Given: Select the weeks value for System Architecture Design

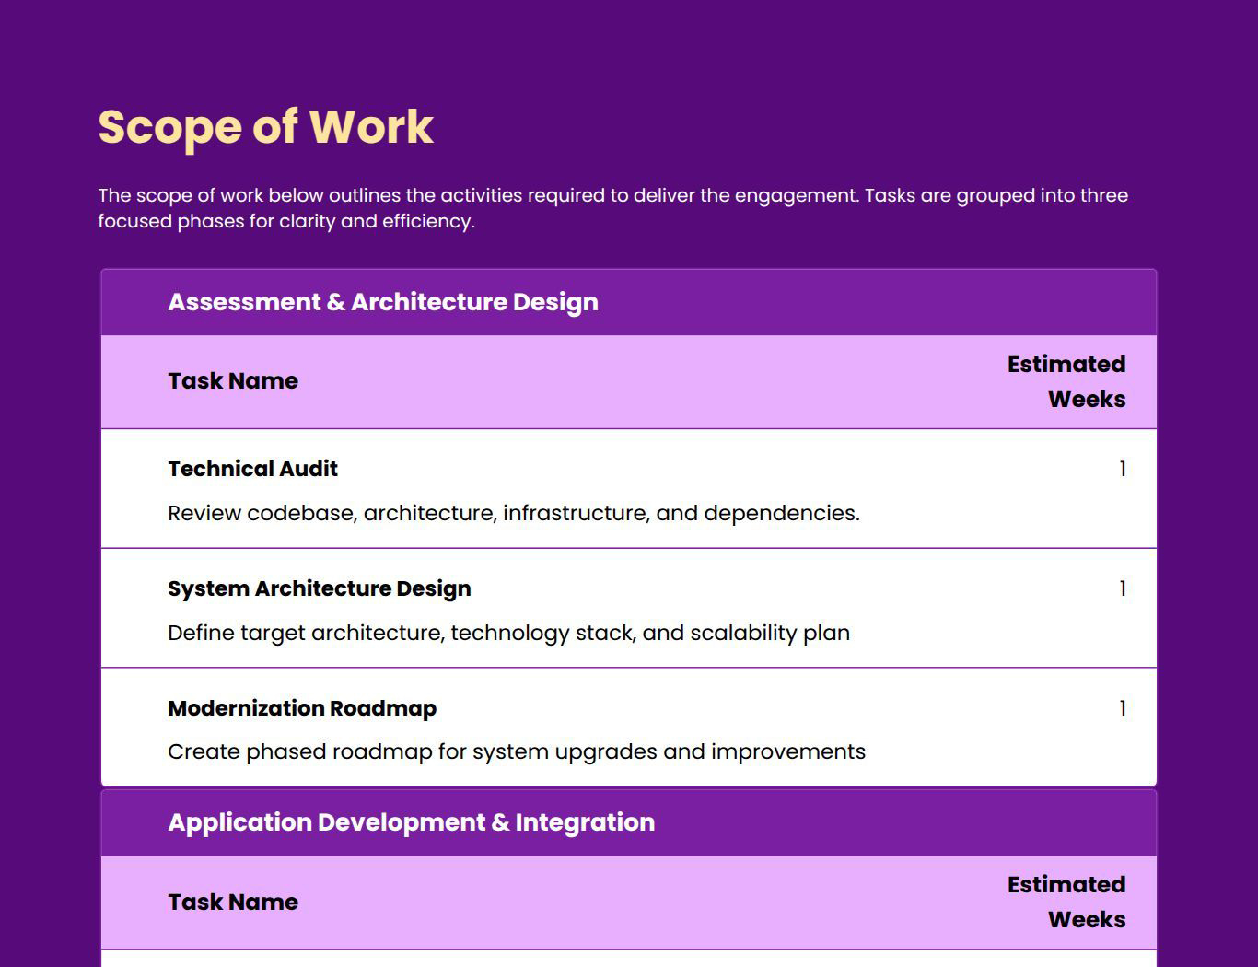Looking at the screenshot, I should click(x=1122, y=588).
